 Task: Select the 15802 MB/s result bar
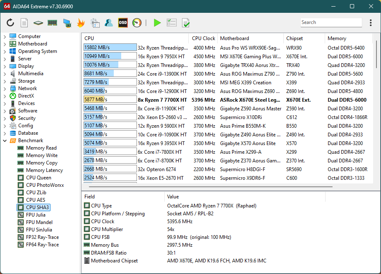pos(110,48)
